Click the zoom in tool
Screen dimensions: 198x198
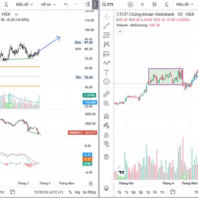pyautogui.click(x=106, y=103)
